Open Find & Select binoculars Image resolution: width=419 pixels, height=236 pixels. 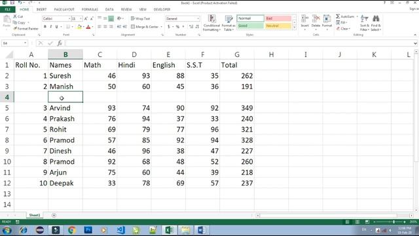coord(376,23)
